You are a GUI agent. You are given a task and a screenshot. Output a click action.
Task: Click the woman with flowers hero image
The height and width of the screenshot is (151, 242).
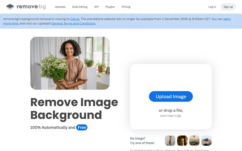(70, 63)
